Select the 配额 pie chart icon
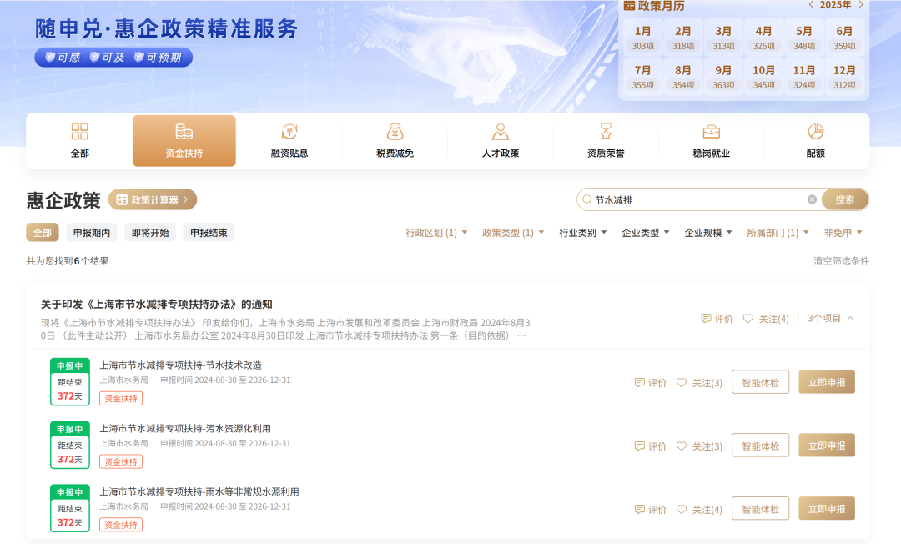This screenshot has width=901, height=544. click(x=815, y=133)
